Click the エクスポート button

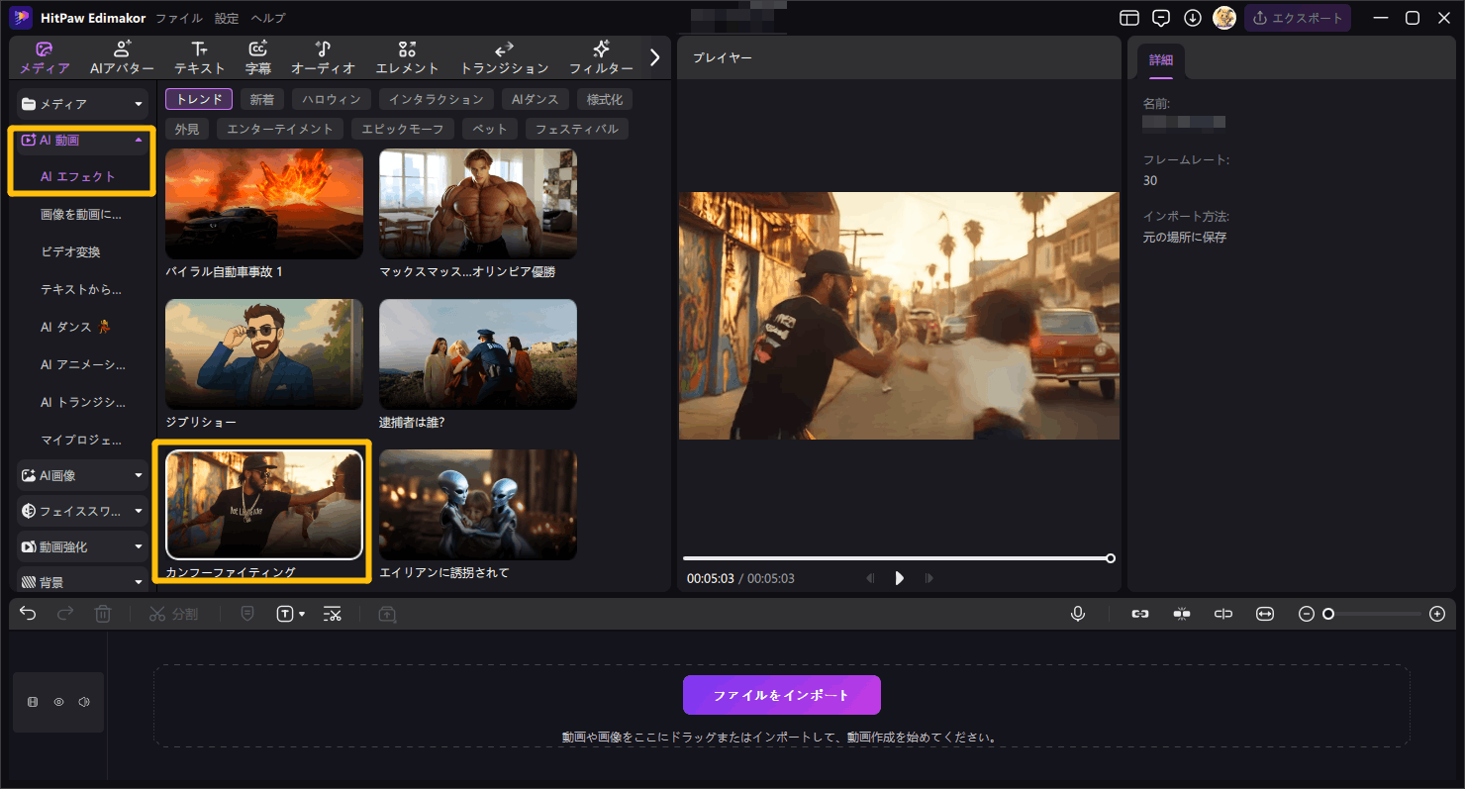[x=1297, y=18]
